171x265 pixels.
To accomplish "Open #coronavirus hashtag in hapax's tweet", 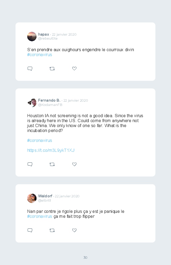I will coord(39,55).
